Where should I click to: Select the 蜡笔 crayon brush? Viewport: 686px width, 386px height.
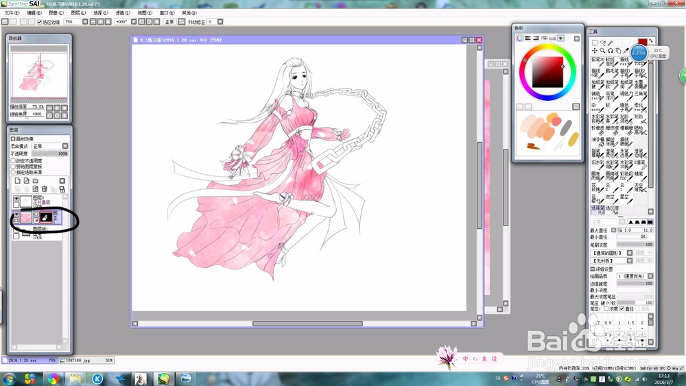[640, 176]
